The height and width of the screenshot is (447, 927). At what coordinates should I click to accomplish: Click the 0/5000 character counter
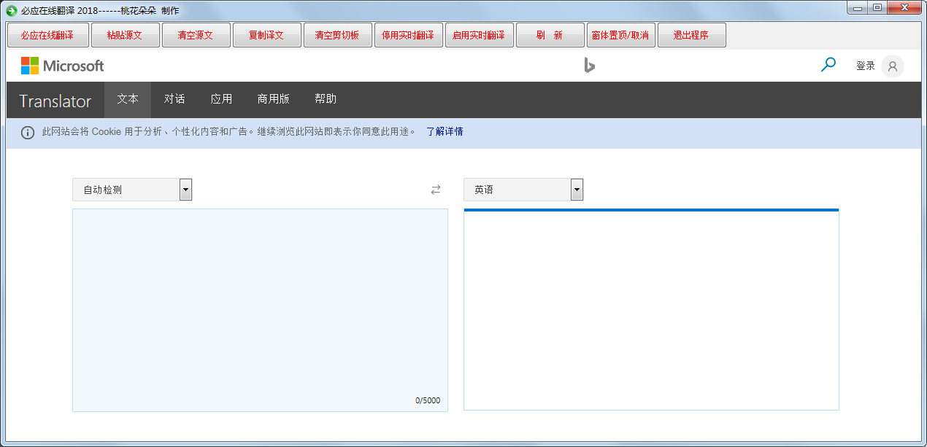[x=428, y=400]
